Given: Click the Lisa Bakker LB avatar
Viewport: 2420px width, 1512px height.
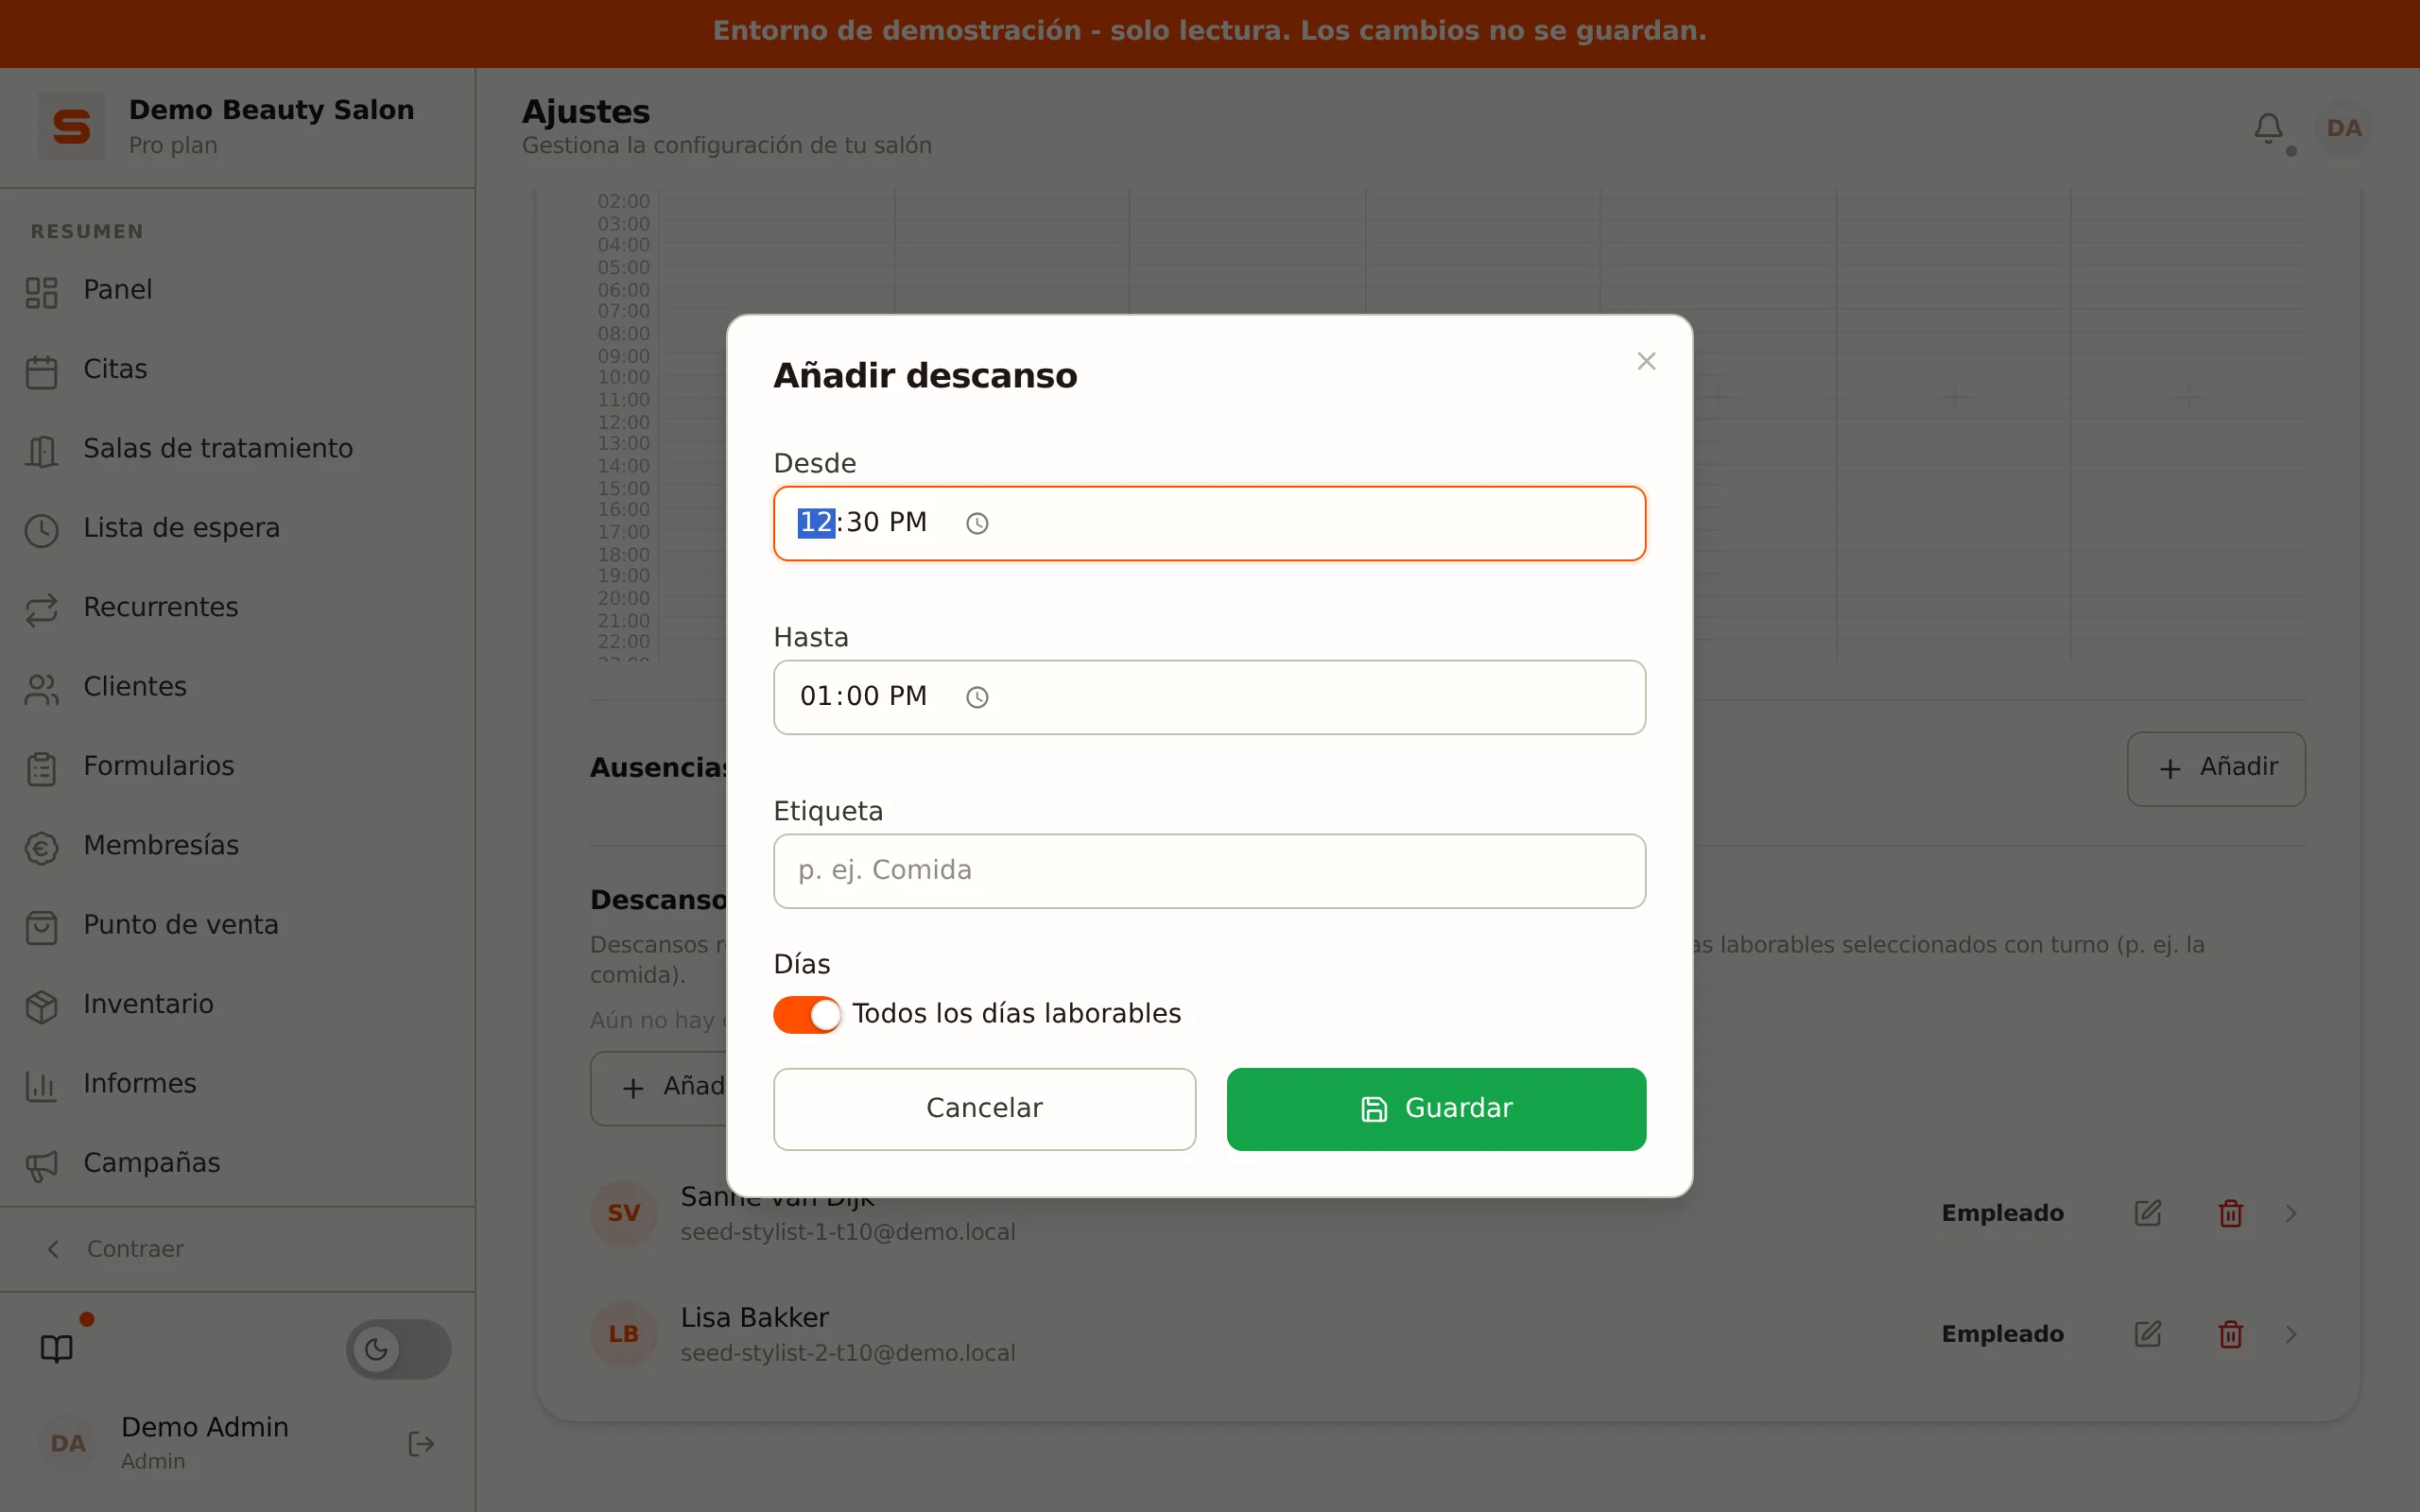Looking at the screenshot, I should coord(623,1334).
